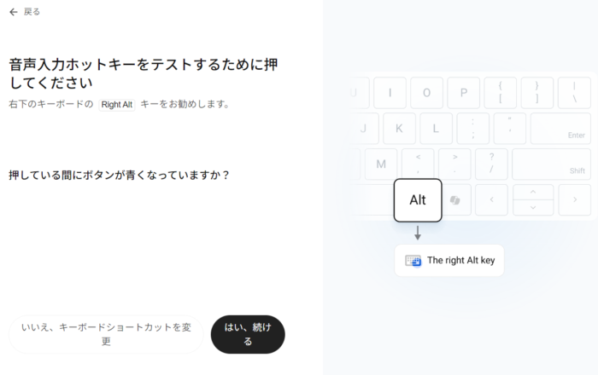Click the highlighted Alt key

point(418,200)
